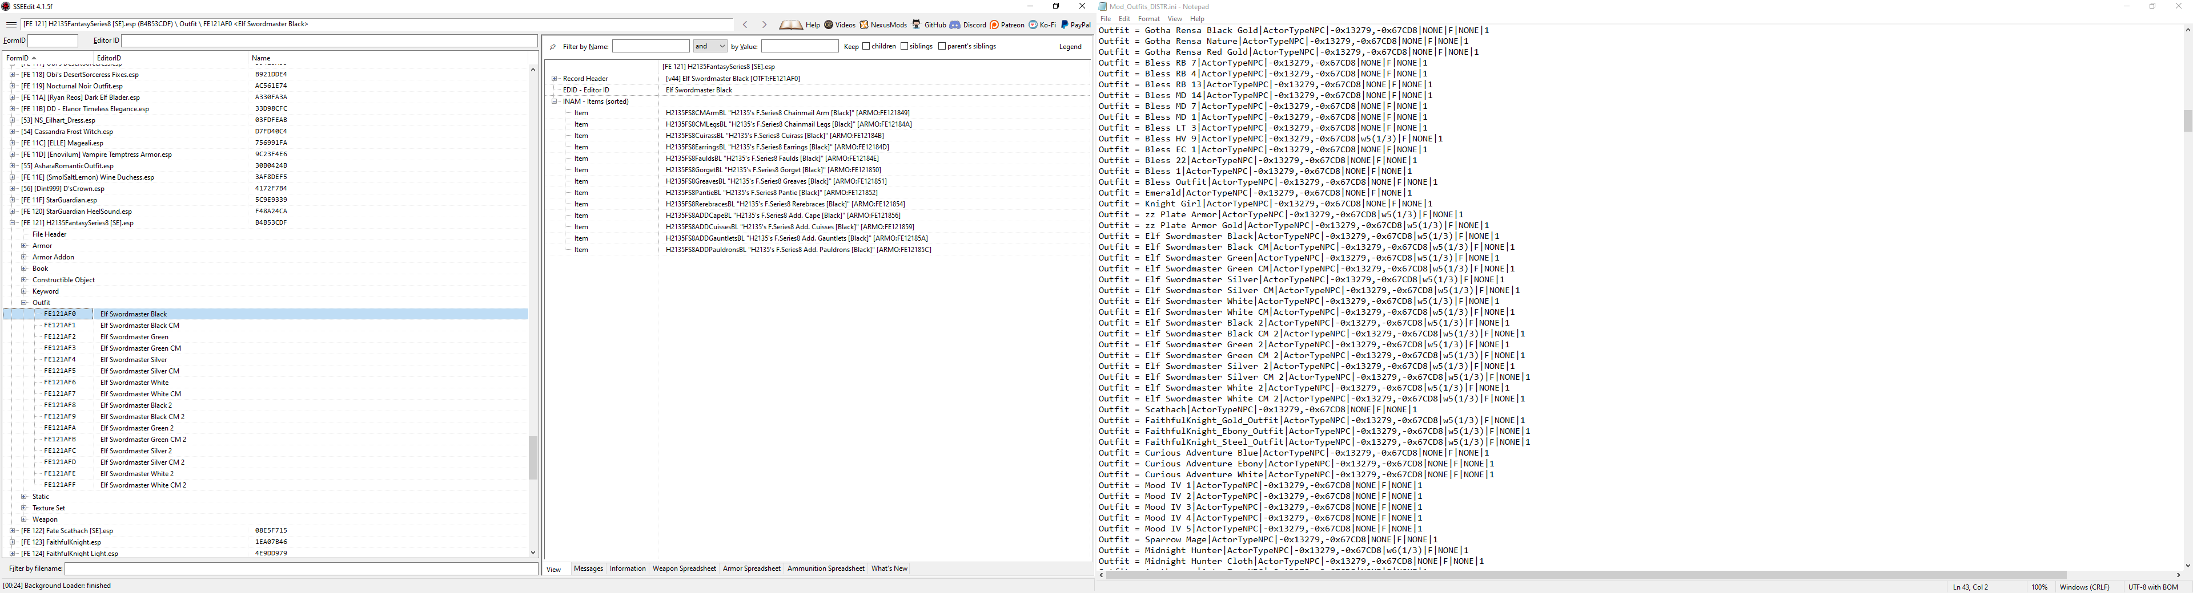Select the Elf Swordmaster Silver outfit record

pyautogui.click(x=134, y=359)
